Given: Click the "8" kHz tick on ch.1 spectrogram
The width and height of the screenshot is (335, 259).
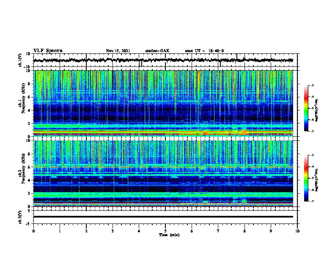Looking at the screenshot, I should tap(29, 84).
